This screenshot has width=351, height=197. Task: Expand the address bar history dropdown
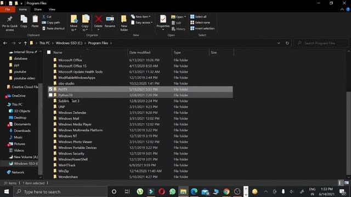pyautogui.click(x=279, y=43)
